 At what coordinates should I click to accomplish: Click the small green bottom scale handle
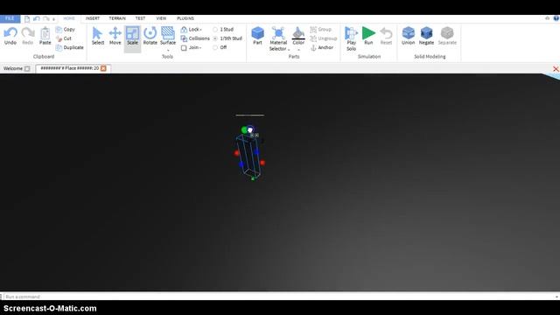click(253, 178)
